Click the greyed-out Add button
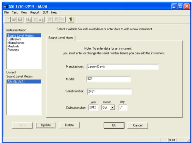 (x=22, y=125)
